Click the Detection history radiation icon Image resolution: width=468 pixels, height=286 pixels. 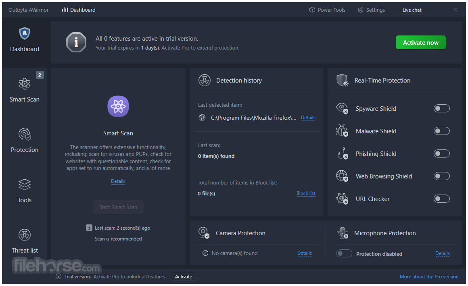click(205, 80)
